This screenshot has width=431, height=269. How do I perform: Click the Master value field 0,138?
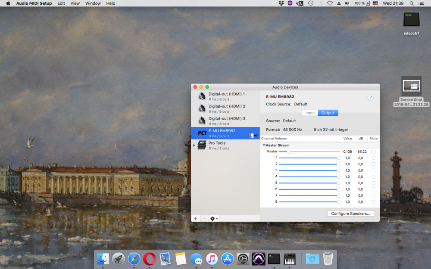347,152
